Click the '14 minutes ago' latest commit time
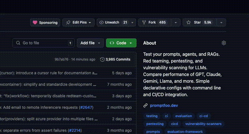 83,59
